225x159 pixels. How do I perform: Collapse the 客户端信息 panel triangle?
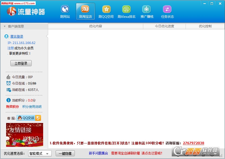5,26
